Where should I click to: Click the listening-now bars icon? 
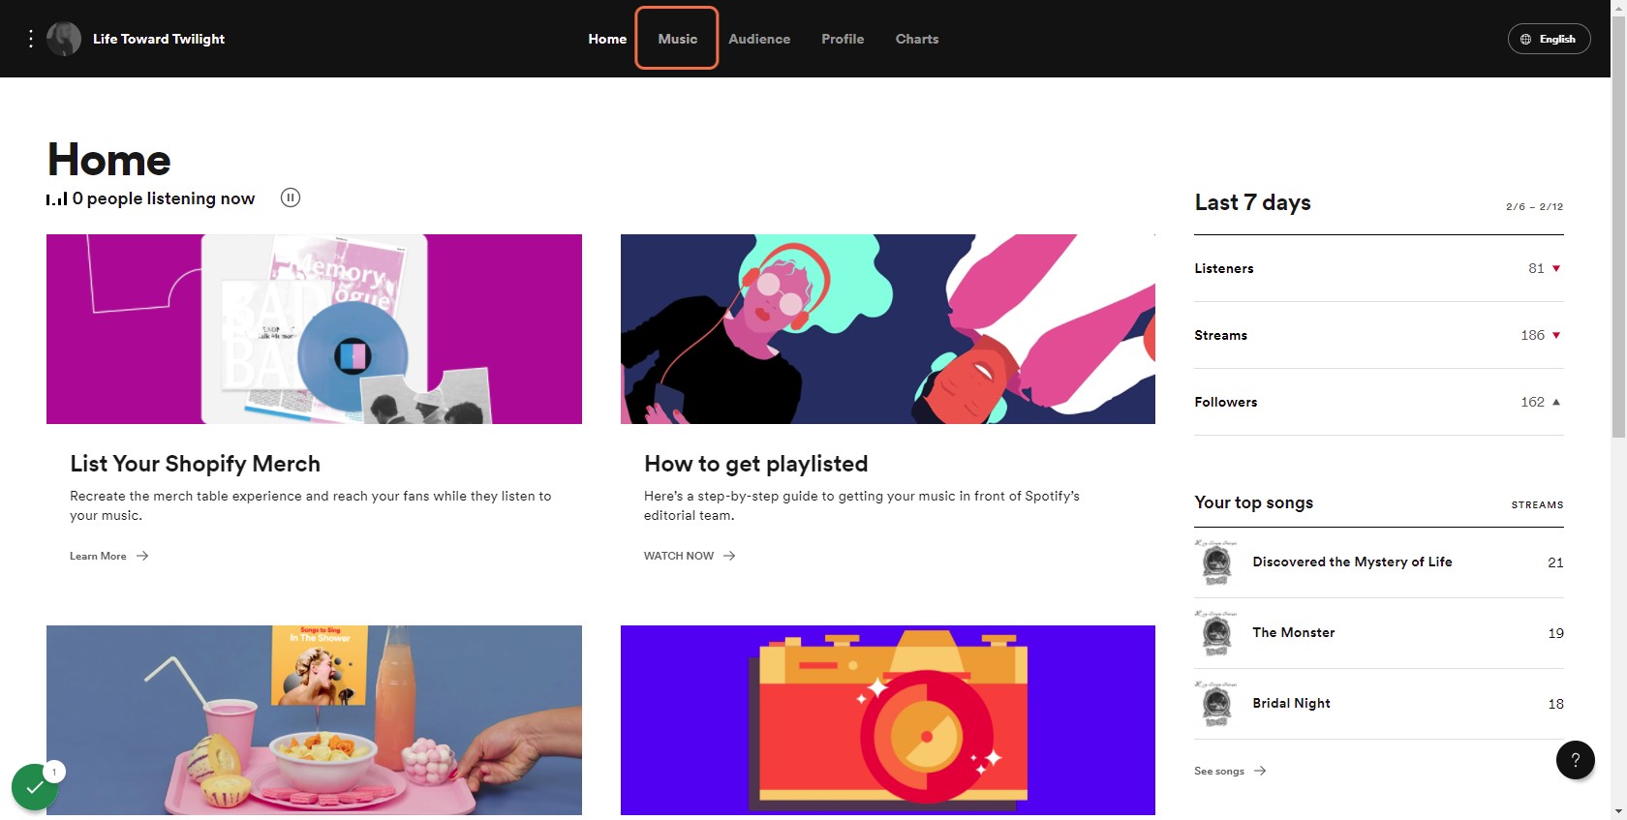pos(57,198)
